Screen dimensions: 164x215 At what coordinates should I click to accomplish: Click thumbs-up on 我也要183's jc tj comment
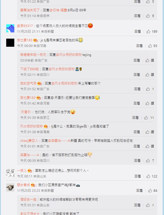click(x=150, y=46)
